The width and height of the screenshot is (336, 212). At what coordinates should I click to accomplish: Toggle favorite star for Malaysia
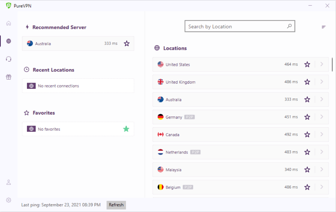[x=307, y=169]
